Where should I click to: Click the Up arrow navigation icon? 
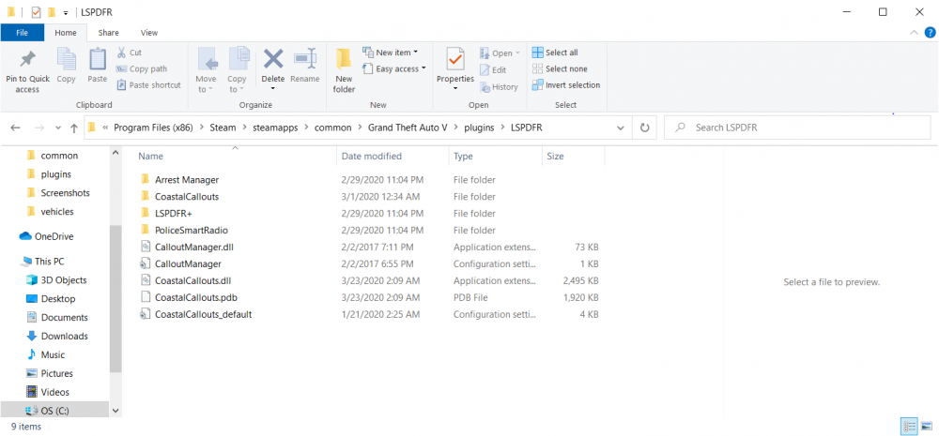pyautogui.click(x=74, y=128)
